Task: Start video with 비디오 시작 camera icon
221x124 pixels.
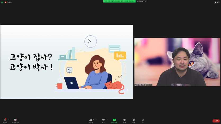Action: tap(16, 121)
